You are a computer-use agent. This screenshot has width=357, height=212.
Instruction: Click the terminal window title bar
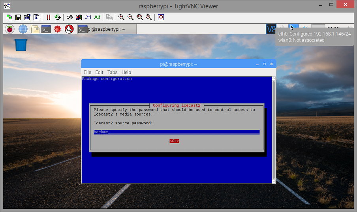(178, 64)
